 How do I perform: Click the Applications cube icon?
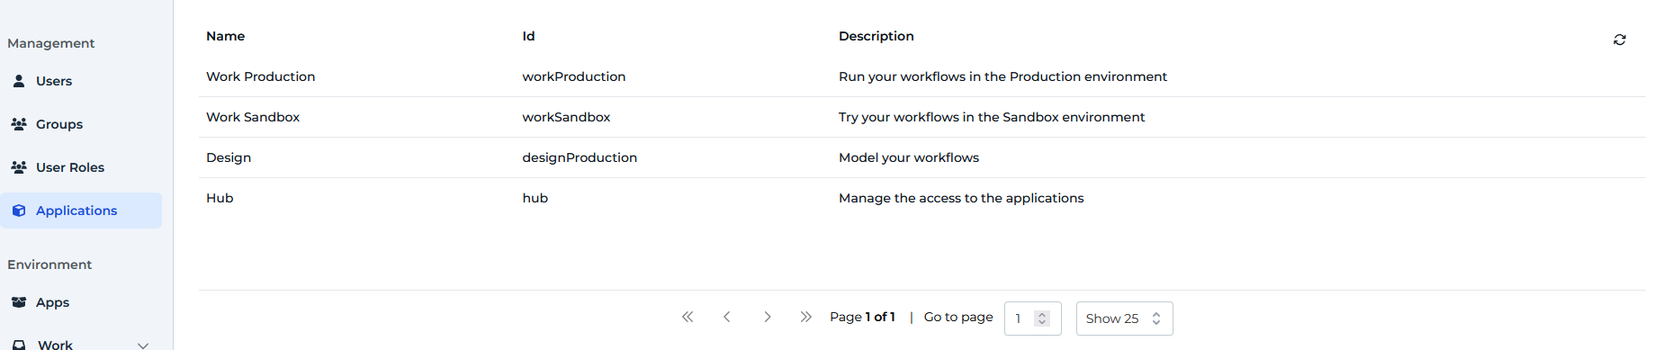[19, 211]
